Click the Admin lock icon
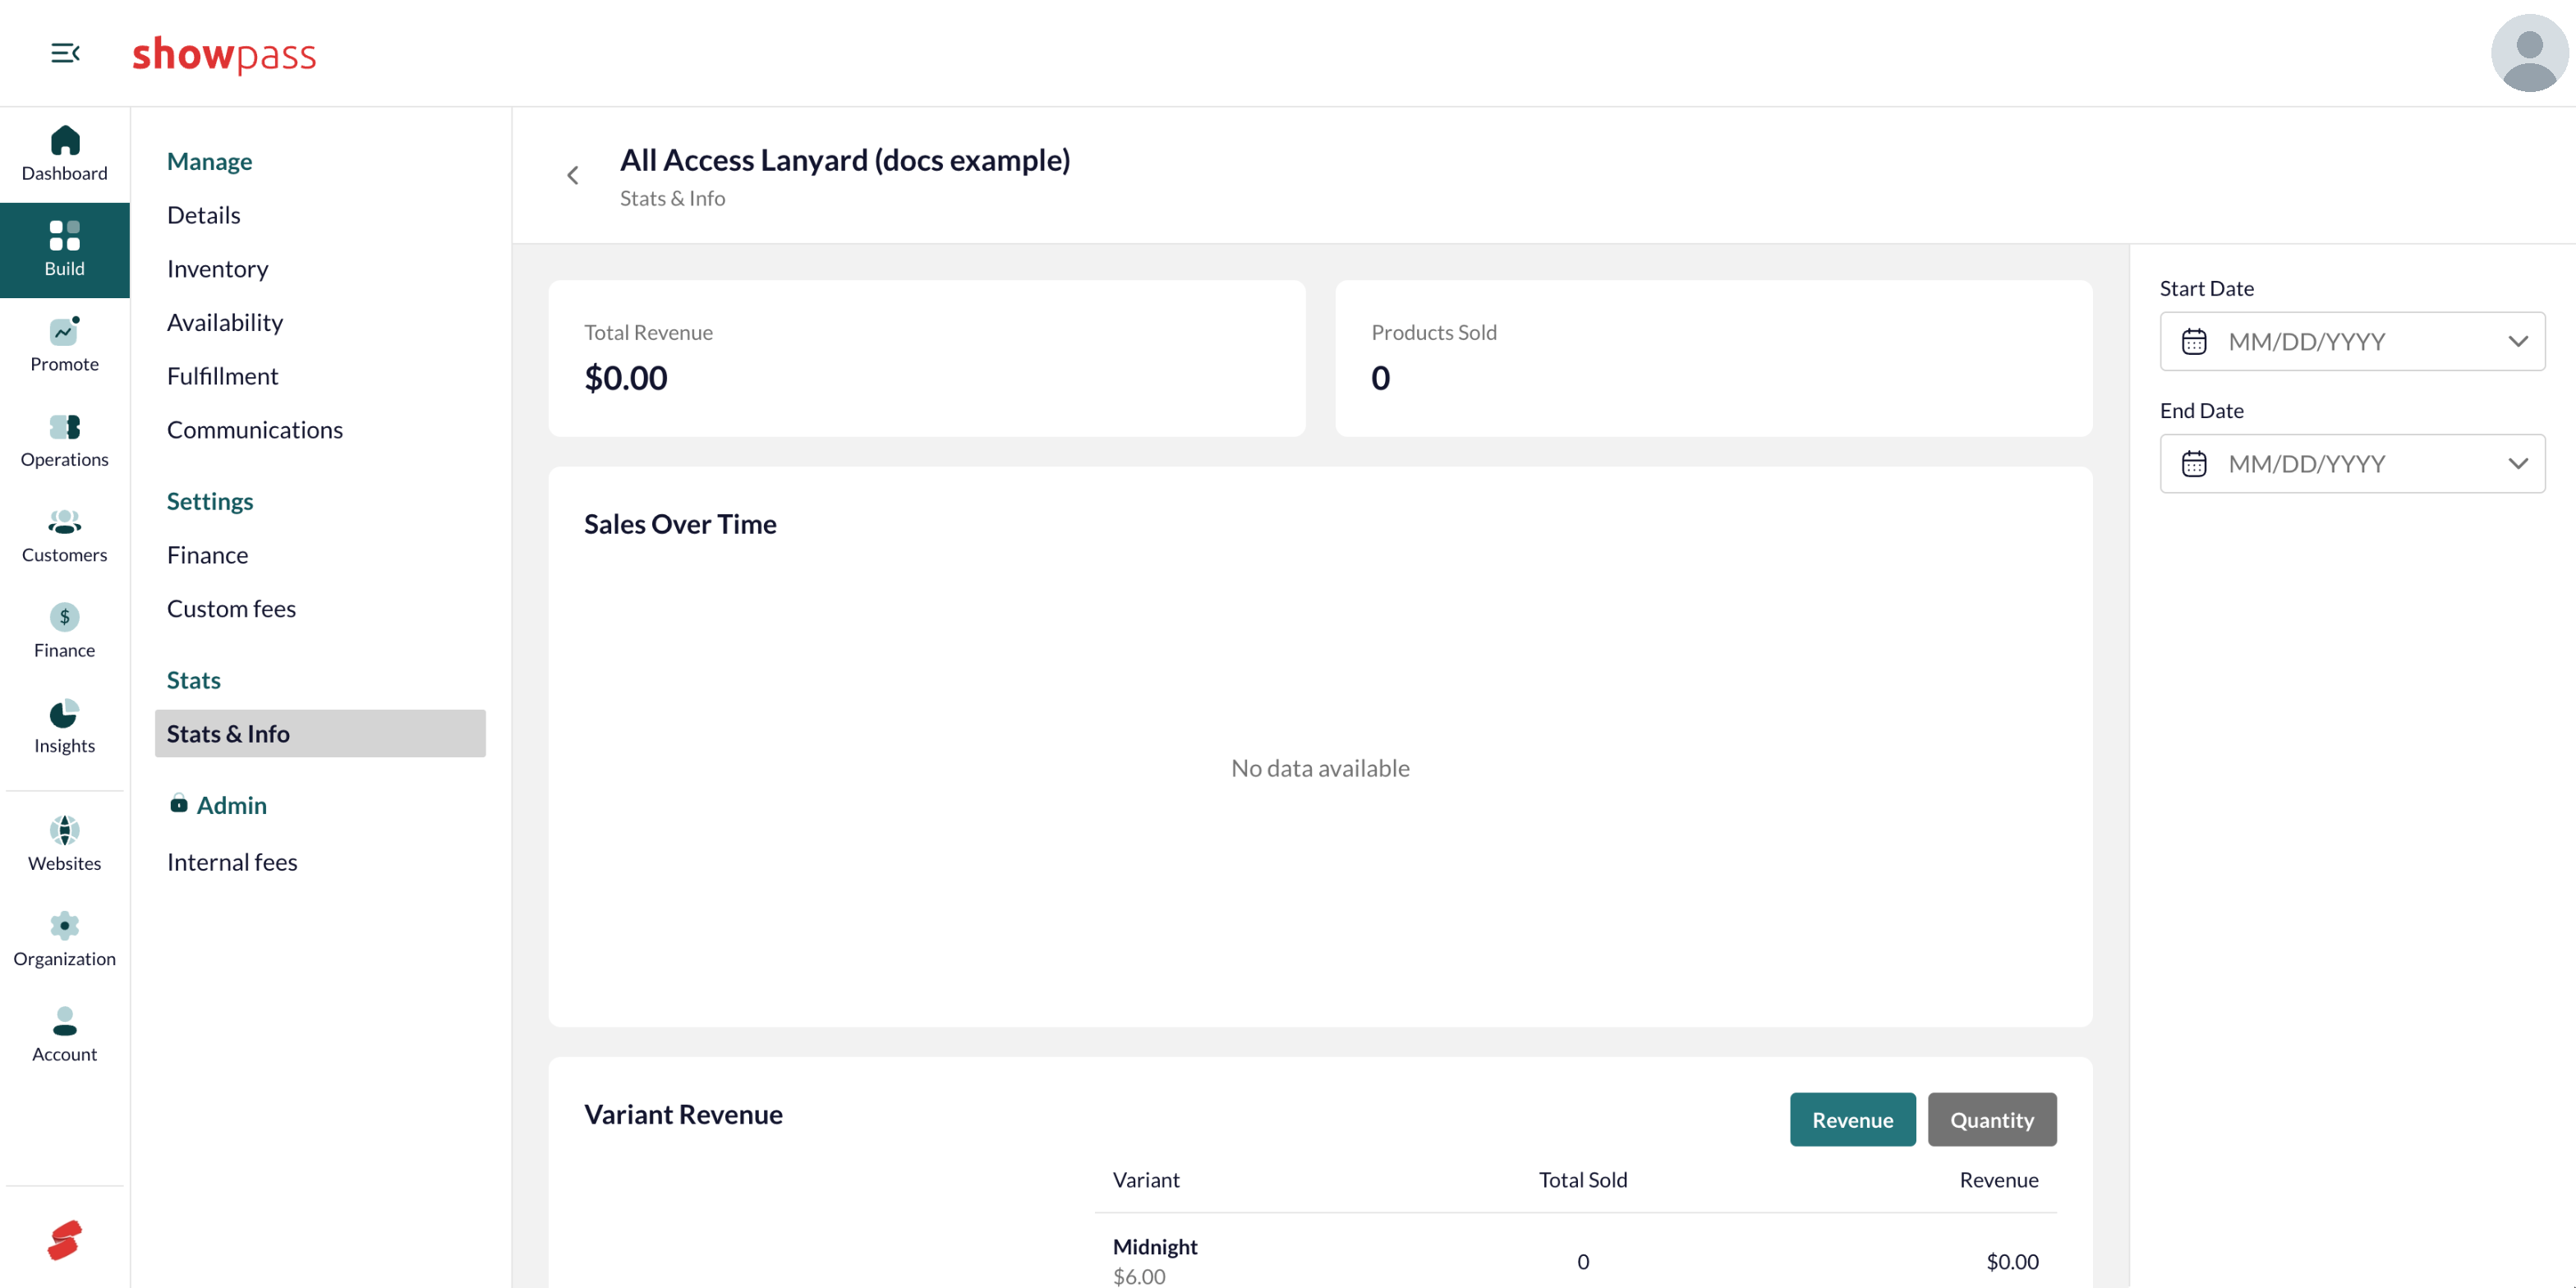Image resolution: width=2576 pixels, height=1288 pixels. (x=179, y=804)
